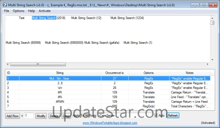Toggle the Auto checkbox
Screen dimensions: 220x128
[156, 115]
